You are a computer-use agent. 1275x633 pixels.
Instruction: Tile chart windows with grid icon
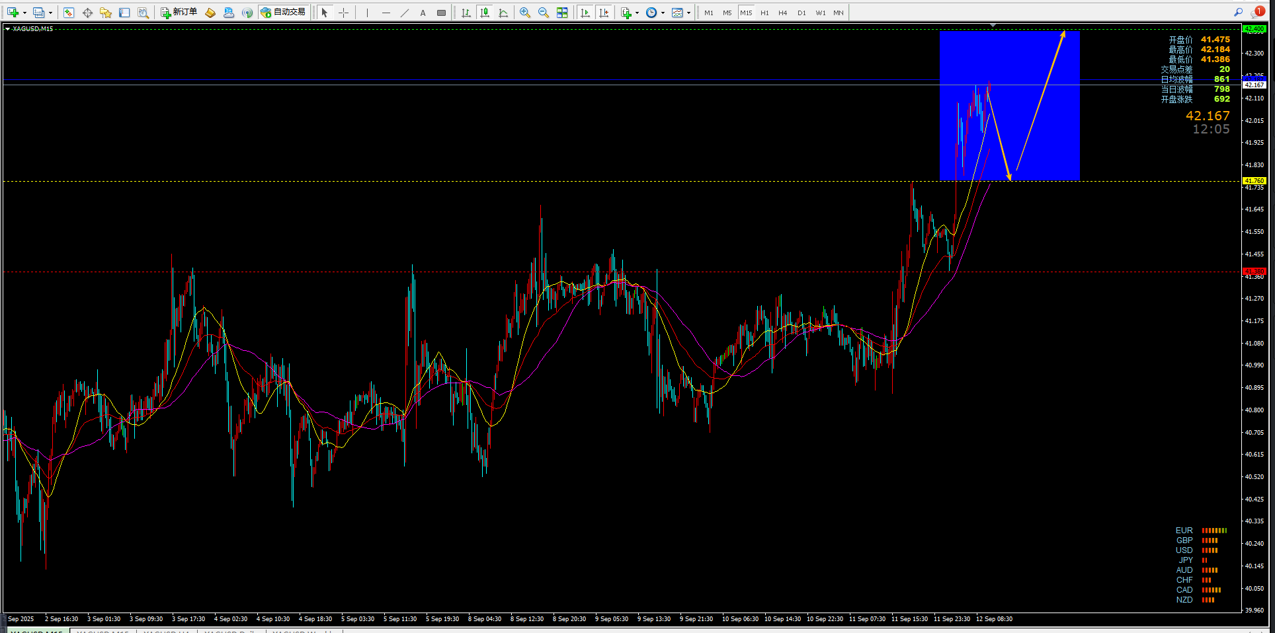tap(562, 13)
